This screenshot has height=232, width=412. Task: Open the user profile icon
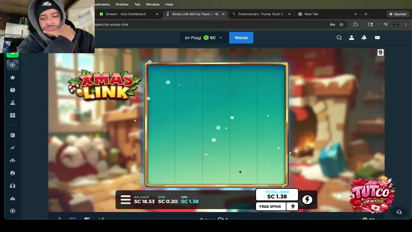pos(351,38)
